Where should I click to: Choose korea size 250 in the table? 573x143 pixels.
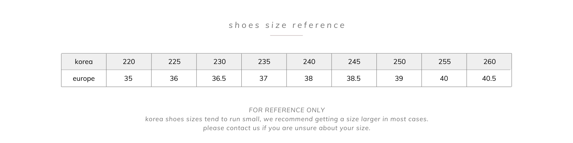coord(399,62)
